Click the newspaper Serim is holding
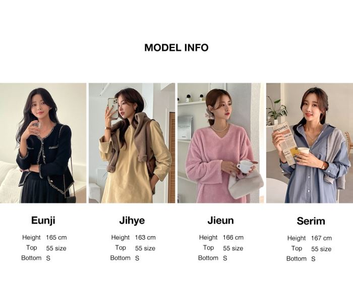Screen dimensions: 353x308 [284, 143]
